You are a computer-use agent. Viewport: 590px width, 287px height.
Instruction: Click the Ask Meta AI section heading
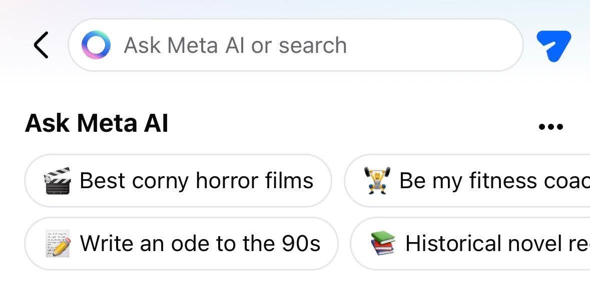[97, 123]
